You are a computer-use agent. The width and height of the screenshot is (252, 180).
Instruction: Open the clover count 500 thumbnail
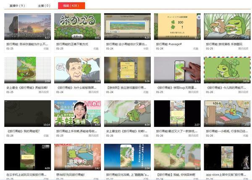click(x=177, y=26)
